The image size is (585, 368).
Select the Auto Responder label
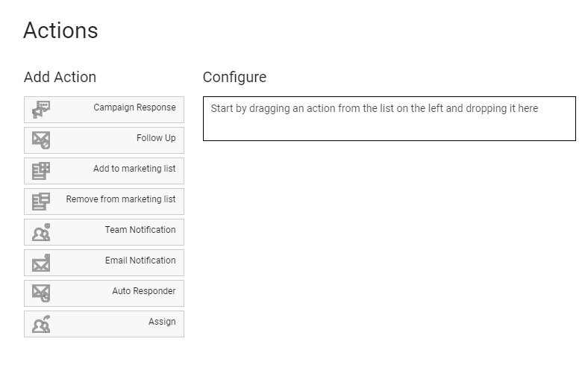pos(144,291)
